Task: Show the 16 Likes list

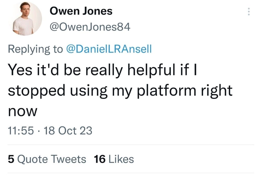Action: (x=113, y=159)
